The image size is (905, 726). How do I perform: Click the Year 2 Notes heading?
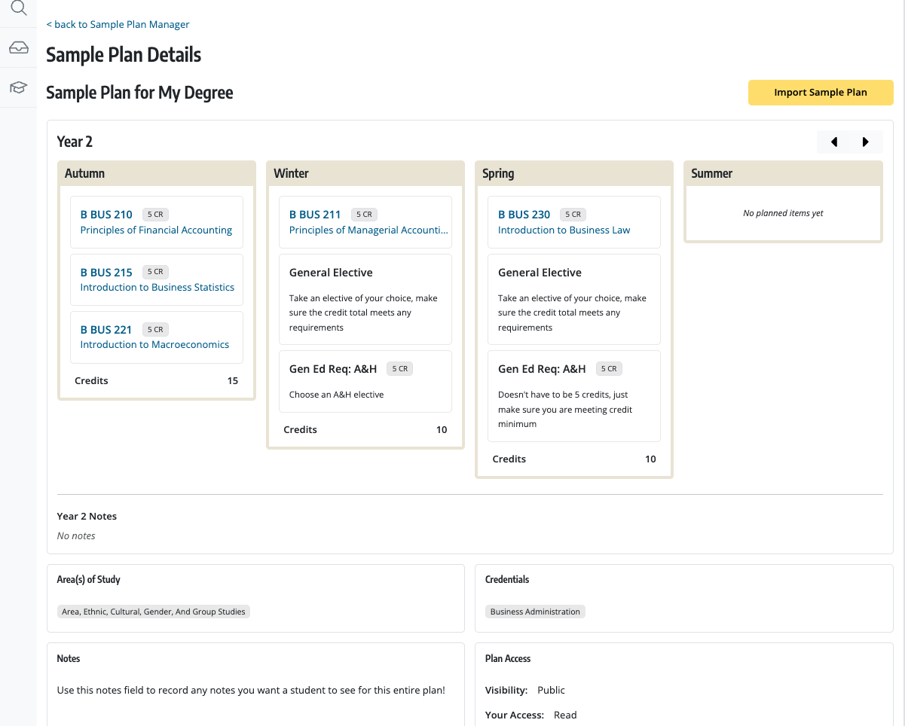pos(87,517)
